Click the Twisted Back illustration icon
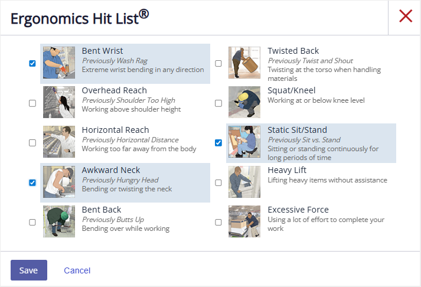Screen dimensions: 421x287 coord(244,63)
